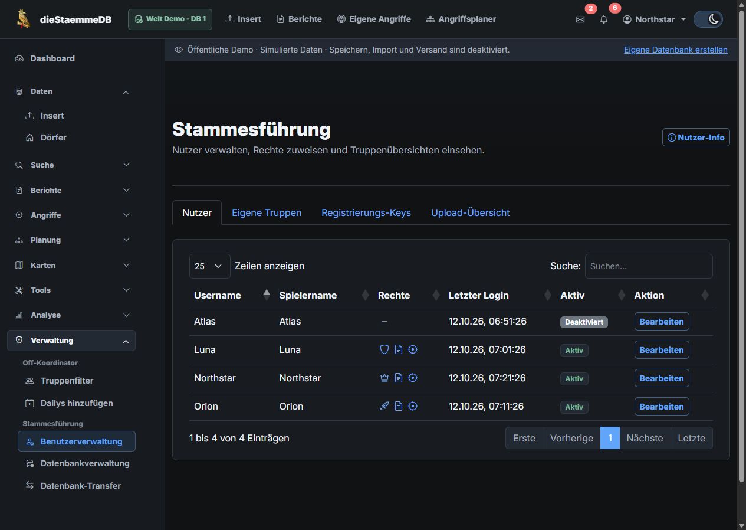This screenshot has width=746, height=530.
Task: Click Orion's sword rights icon
Action: [384, 406]
